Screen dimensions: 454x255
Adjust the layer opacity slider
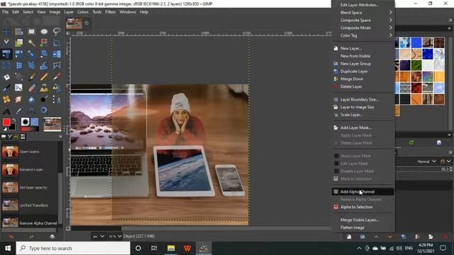point(424,169)
